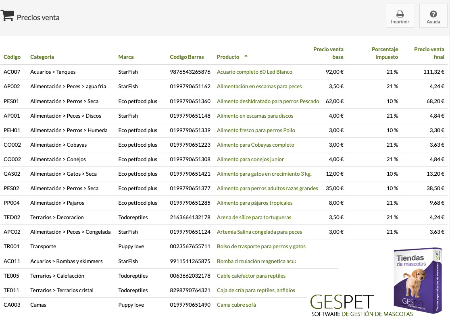Sort by Precio venta base header
The height and width of the screenshot is (322, 450).
pos(328,53)
